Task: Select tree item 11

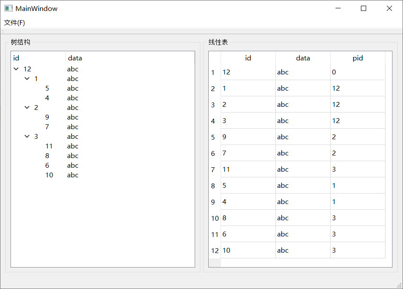Action: coord(49,146)
